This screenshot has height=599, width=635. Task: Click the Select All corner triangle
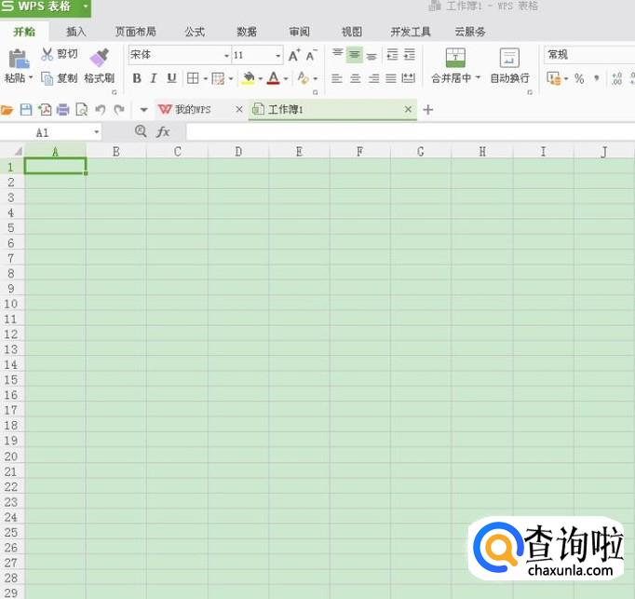[x=18, y=151]
